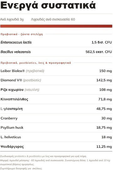The width and height of the screenshot is (113, 170).
Task: Click the Ενεργά συστατικά heading
Action: point(48,6)
